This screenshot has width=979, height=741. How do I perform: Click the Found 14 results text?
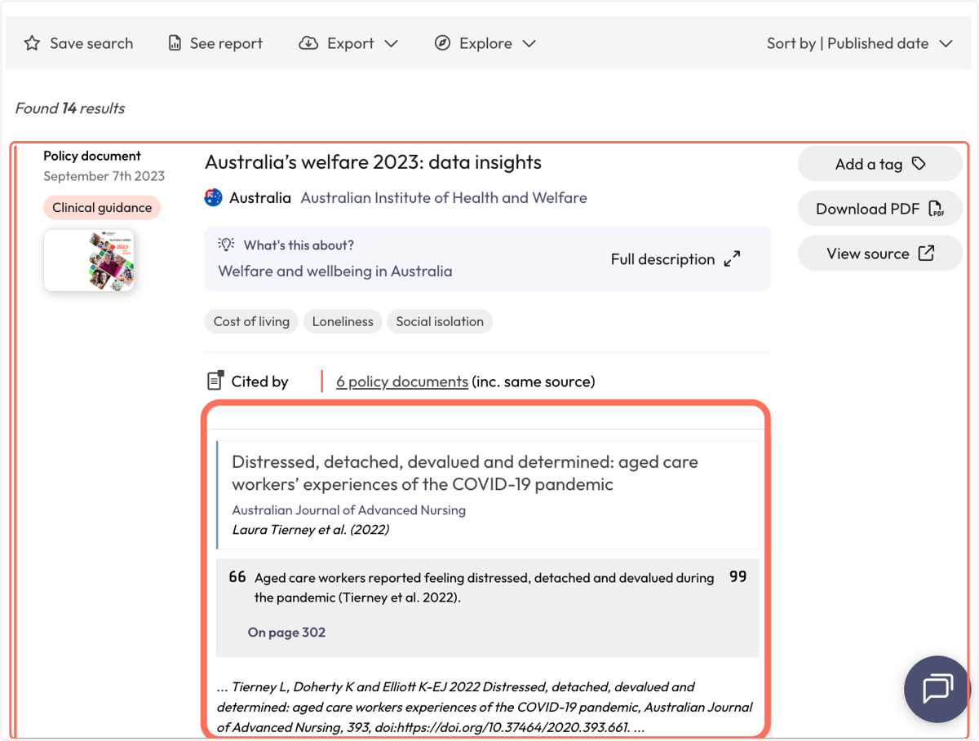click(70, 108)
